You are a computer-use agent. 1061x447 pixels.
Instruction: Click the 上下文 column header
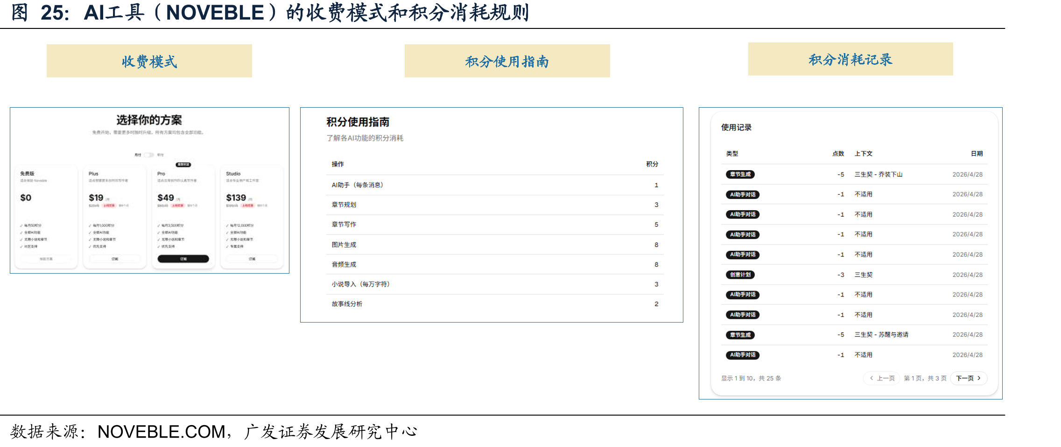tap(864, 153)
